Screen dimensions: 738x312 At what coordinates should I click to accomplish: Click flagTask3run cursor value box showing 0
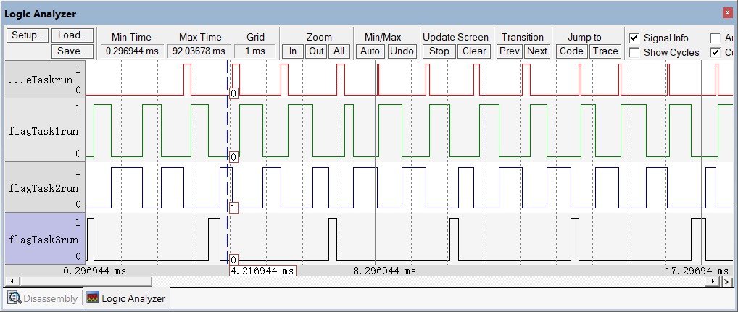pyautogui.click(x=233, y=259)
